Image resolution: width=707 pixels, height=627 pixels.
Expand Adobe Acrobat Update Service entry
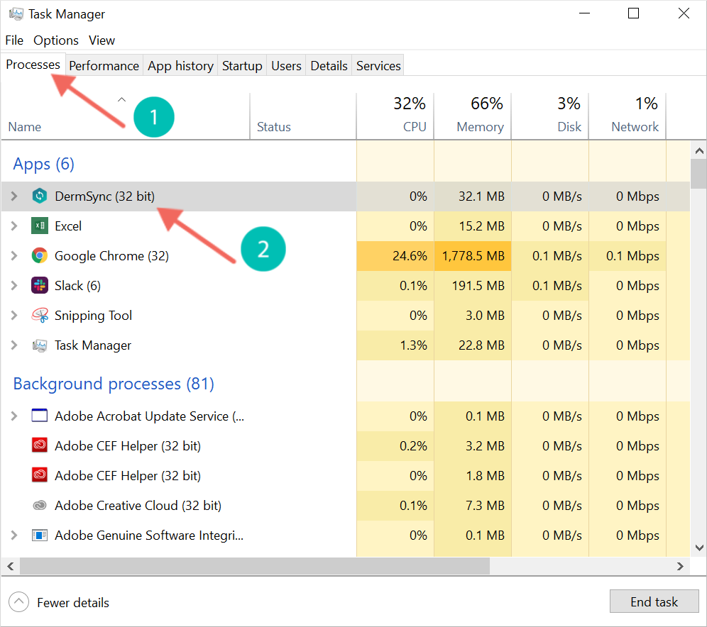click(x=14, y=416)
